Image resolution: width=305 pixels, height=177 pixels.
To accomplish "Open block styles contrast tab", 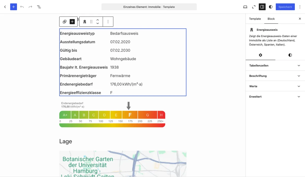I will tap(290, 55).
